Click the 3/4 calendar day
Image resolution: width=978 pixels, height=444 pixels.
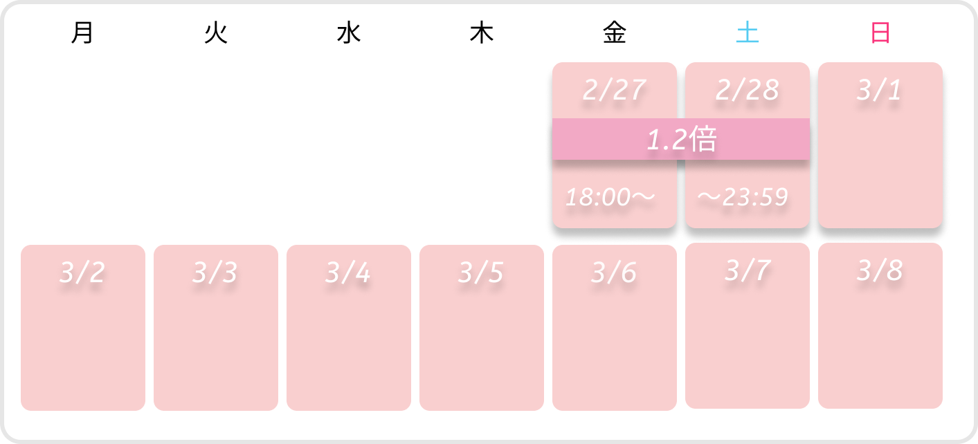click(x=349, y=327)
